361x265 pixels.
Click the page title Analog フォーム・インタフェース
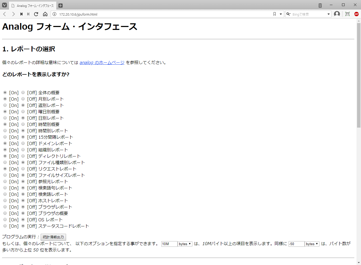point(70,26)
